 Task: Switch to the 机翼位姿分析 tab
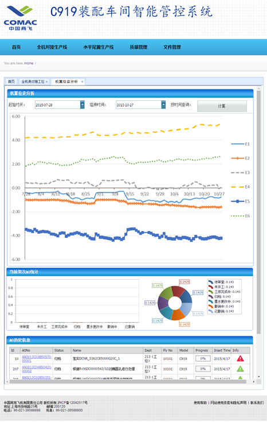66,81
